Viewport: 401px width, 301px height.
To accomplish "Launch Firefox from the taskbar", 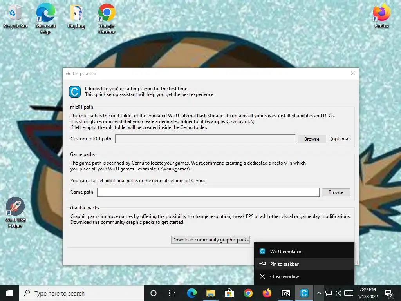I will tap(267, 293).
